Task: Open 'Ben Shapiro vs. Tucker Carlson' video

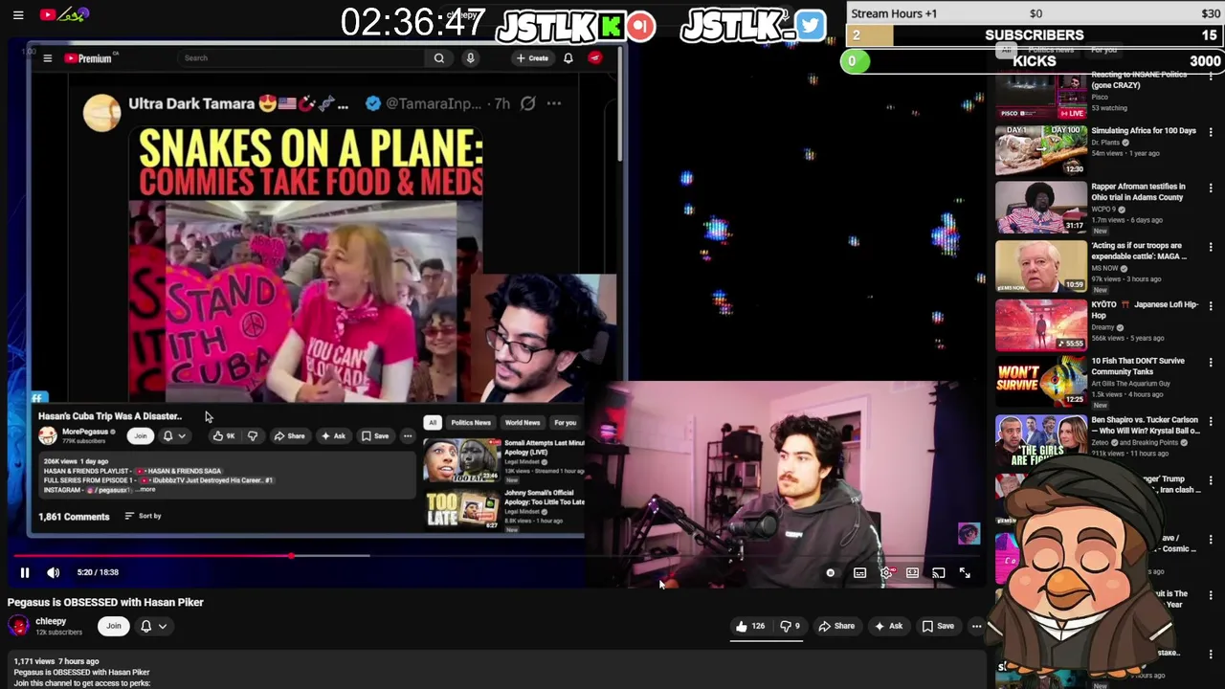Action: [1145, 425]
